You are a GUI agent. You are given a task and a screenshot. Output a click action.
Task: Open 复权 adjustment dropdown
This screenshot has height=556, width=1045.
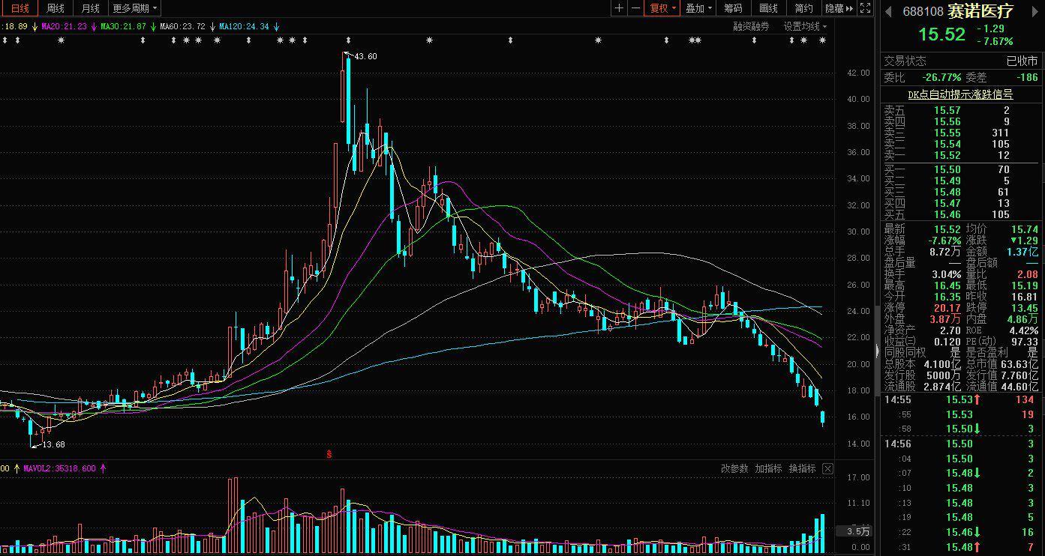662,8
